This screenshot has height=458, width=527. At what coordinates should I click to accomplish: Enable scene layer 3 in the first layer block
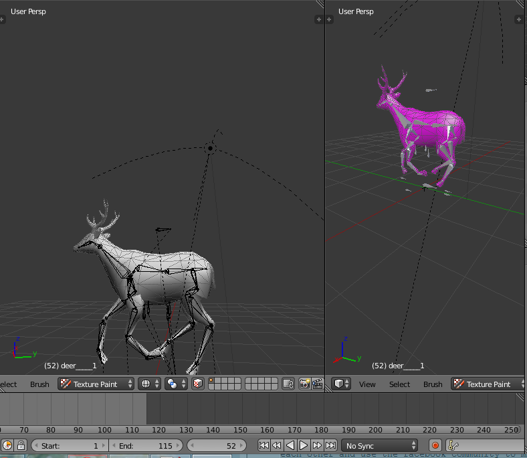click(225, 381)
